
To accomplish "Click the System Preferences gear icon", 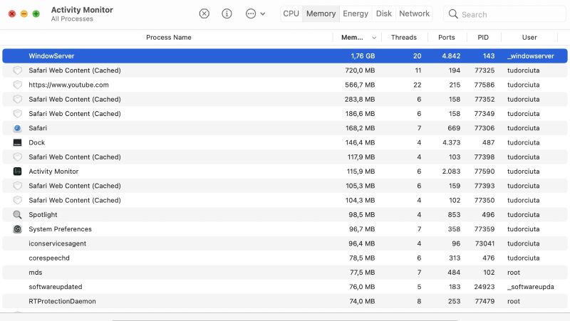I will pyautogui.click(x=17, y=229).
